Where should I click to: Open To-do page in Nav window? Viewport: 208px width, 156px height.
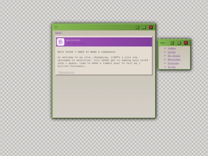(172, 67)
